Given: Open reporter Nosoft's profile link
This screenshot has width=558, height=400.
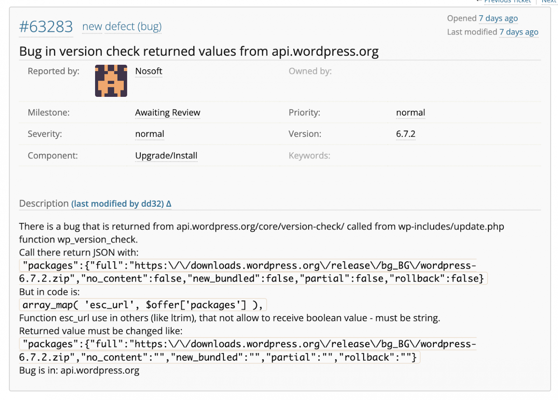Looking at the screenshot, I should [148, 71].
